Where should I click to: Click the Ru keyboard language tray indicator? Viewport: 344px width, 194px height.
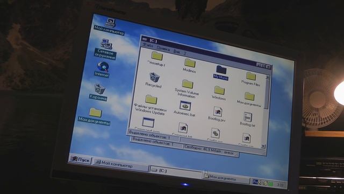(255, 182)
